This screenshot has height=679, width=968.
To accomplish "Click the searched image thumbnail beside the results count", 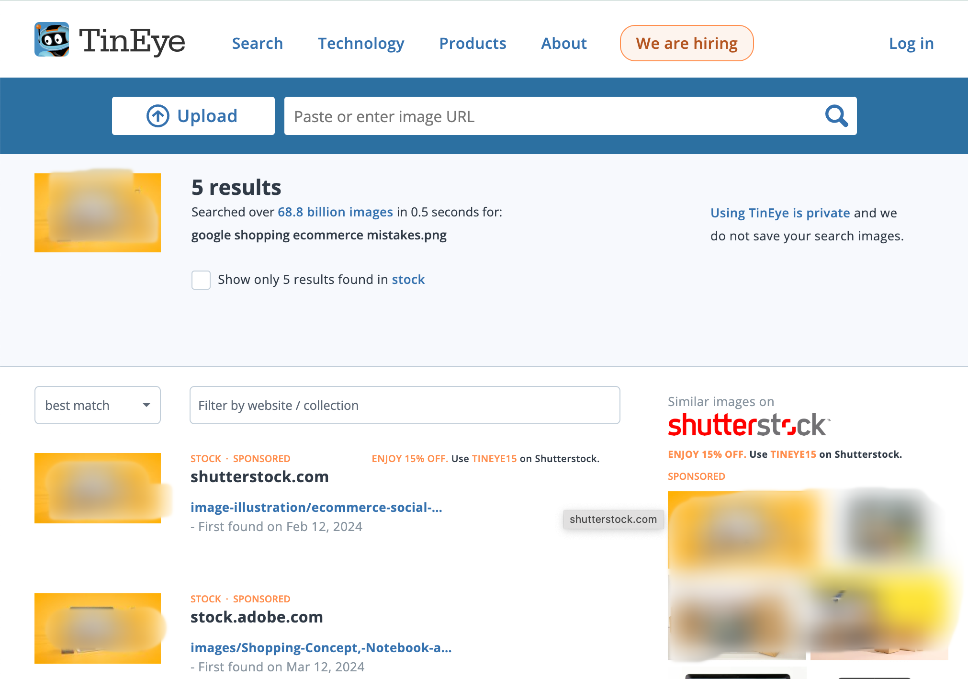I will pos(98,213).
